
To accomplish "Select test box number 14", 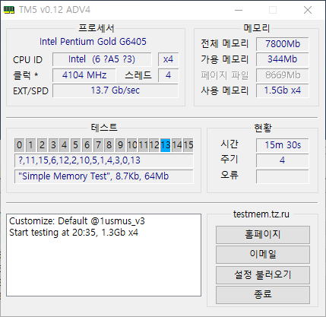I will [177, 145].
